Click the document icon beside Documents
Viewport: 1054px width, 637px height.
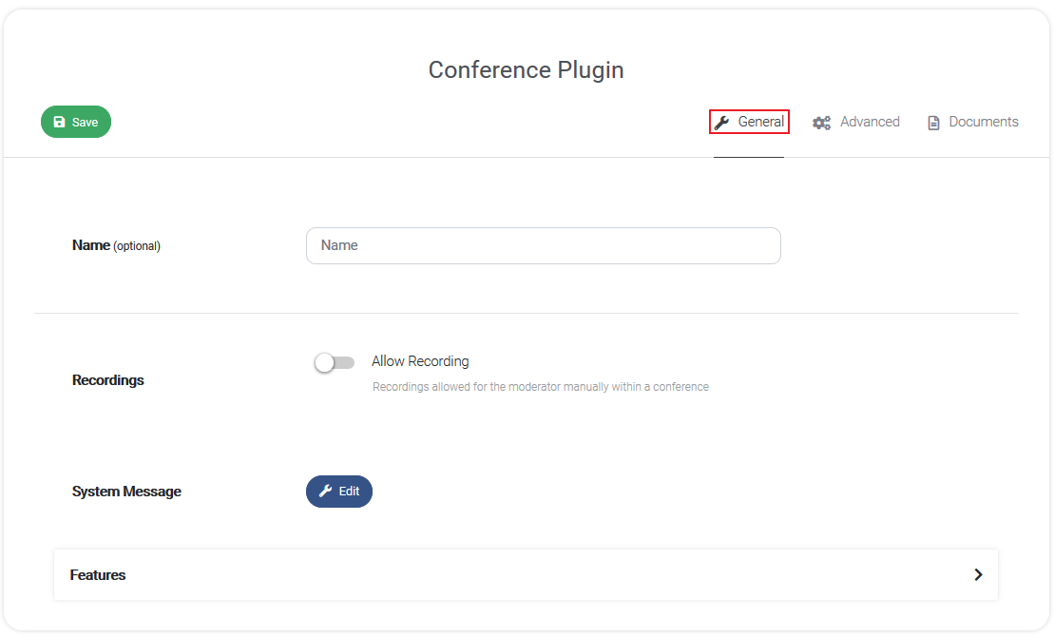[x=933, y=123]
